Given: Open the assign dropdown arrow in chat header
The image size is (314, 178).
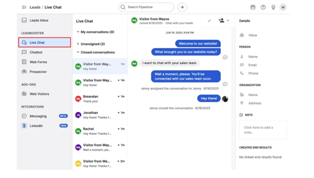Looking at the screenshot, I should [x=228, y=20].
